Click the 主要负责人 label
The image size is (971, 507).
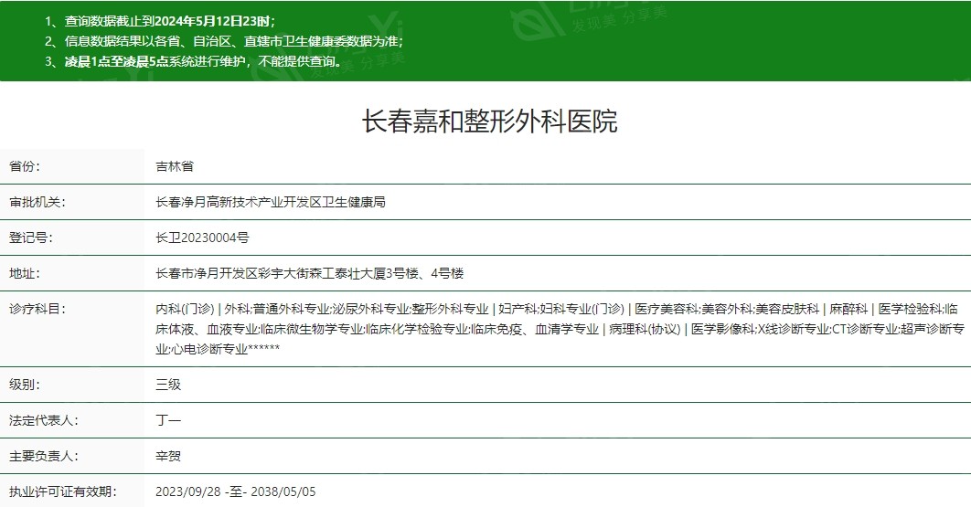coord(43,456)
